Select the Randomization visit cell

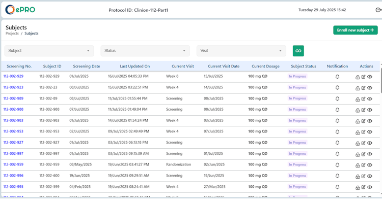(179, 164)
